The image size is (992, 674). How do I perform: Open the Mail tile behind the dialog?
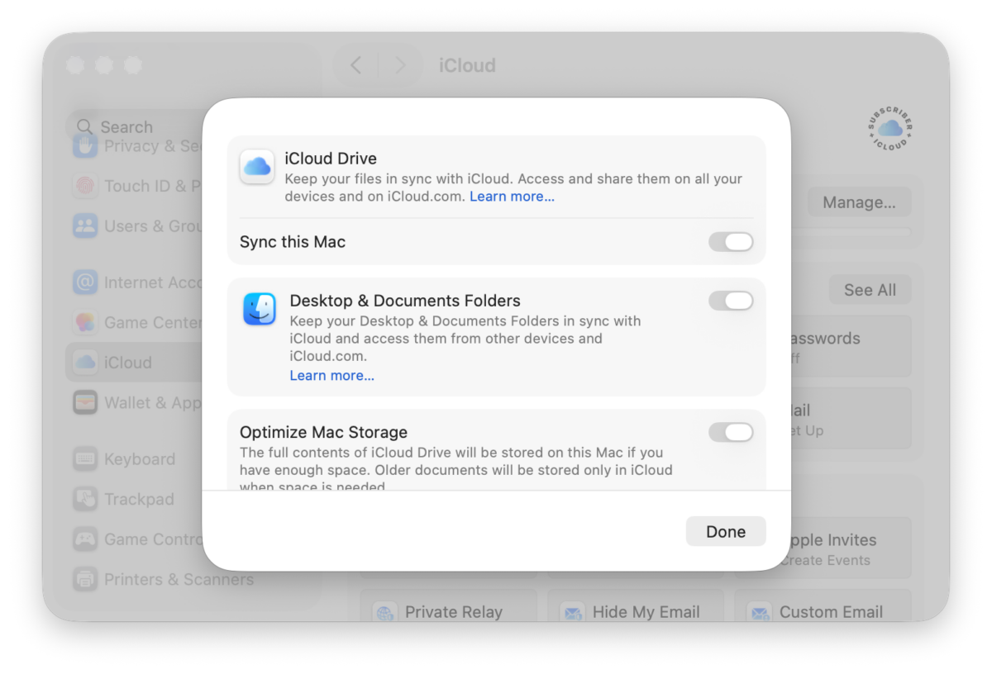tap(851, 419)
